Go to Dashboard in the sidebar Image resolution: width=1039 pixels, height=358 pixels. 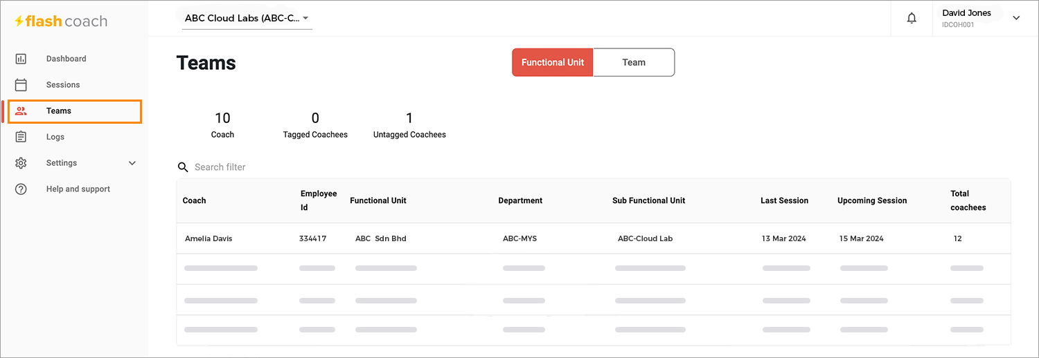(x=66, y=59)
